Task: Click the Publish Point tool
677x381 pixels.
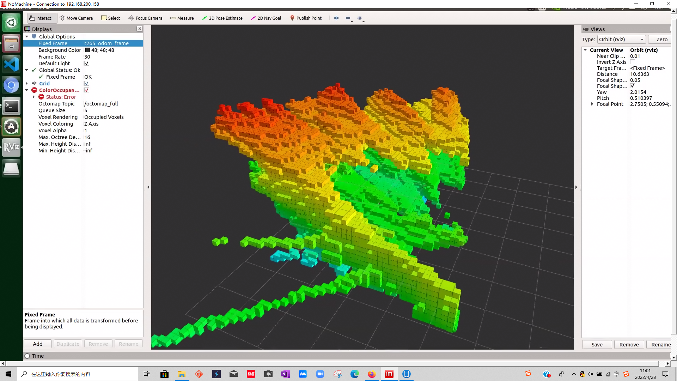Action: (306, 18)
